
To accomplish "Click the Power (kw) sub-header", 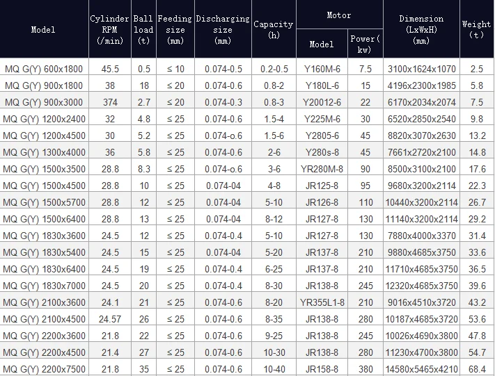I will (366, 44).
